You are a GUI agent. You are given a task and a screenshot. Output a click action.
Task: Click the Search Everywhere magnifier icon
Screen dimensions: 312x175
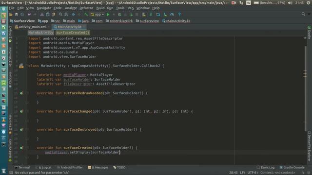303,14
